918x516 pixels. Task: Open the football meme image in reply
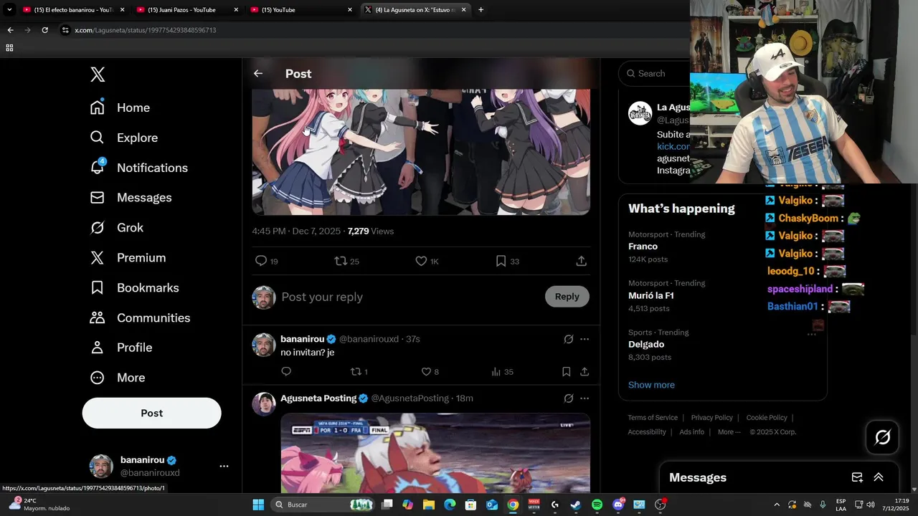pyautogui.click(x=435, y=453)
